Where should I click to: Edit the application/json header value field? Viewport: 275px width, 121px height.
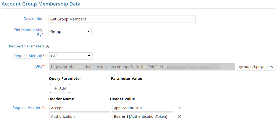(x=143, y=108)
